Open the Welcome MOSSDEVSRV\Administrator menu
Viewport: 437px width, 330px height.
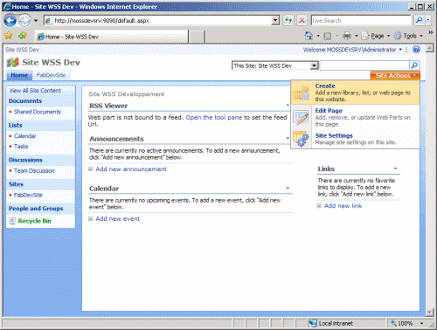tap(352, 50)
